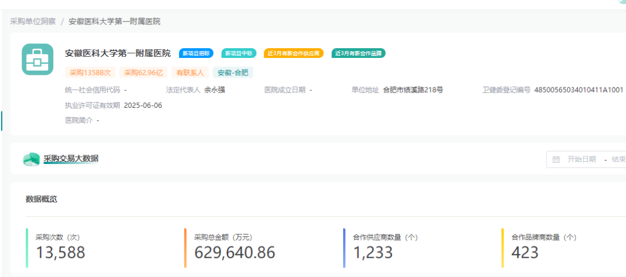Select license expiry date 2025-06-06
This screenshot has height=277, width=626.
point(143,105)
